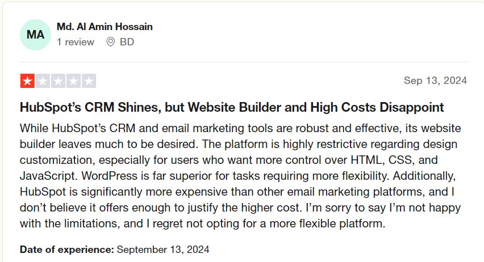Click the location pin icon
484x262 pixels.
click(x=111, y=42)
